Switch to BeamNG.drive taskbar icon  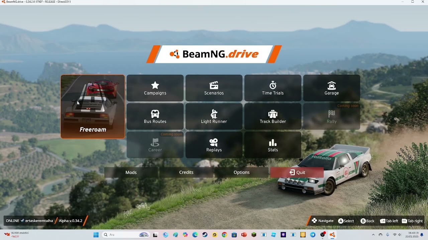click(x=332, y=235)
